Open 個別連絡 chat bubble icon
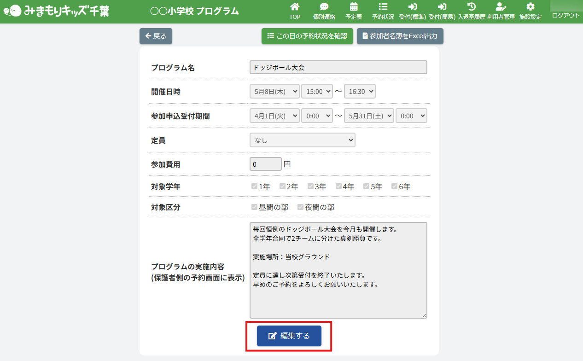This screenshot has height=361, width=583. 324,7
